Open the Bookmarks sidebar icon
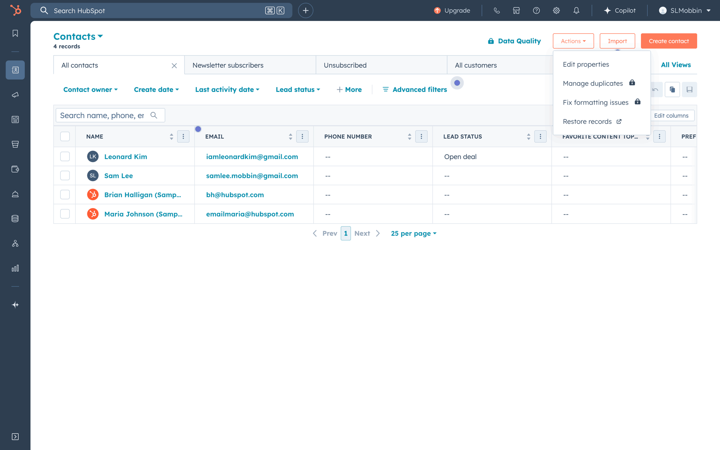The image size is (720, 450). pos(15,33)
